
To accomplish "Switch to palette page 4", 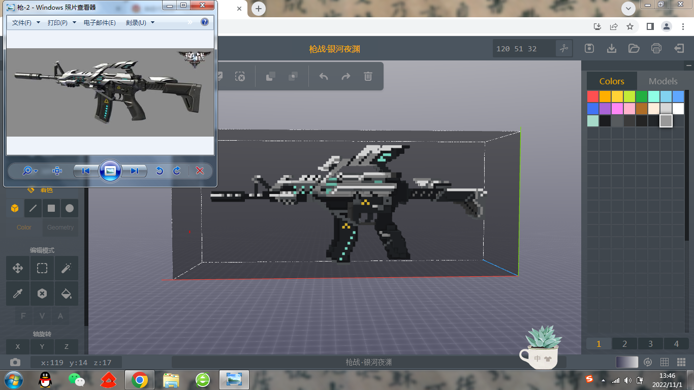I will click(x=676, y=344).
